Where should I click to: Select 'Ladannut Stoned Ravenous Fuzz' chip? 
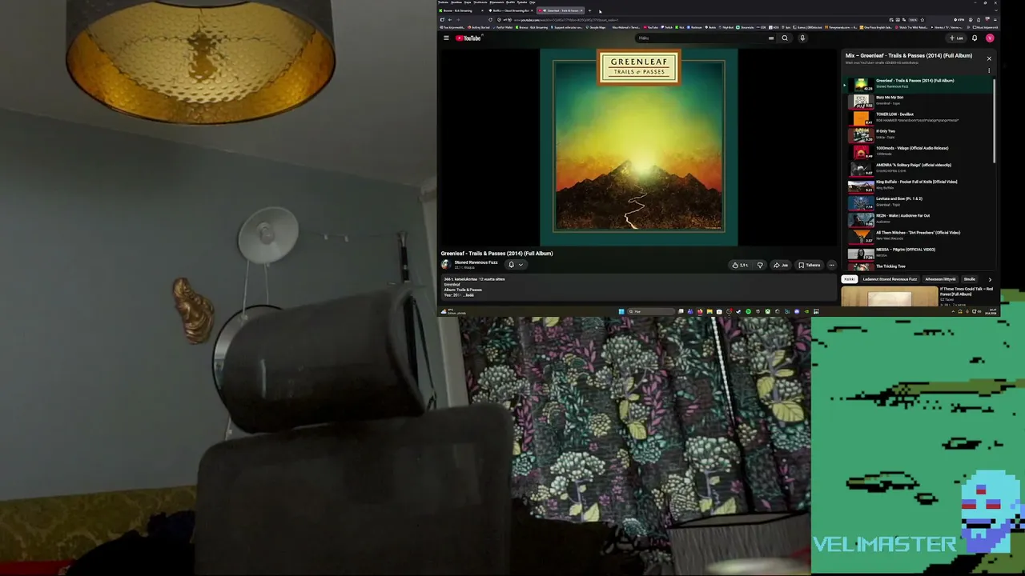[890, 279]
